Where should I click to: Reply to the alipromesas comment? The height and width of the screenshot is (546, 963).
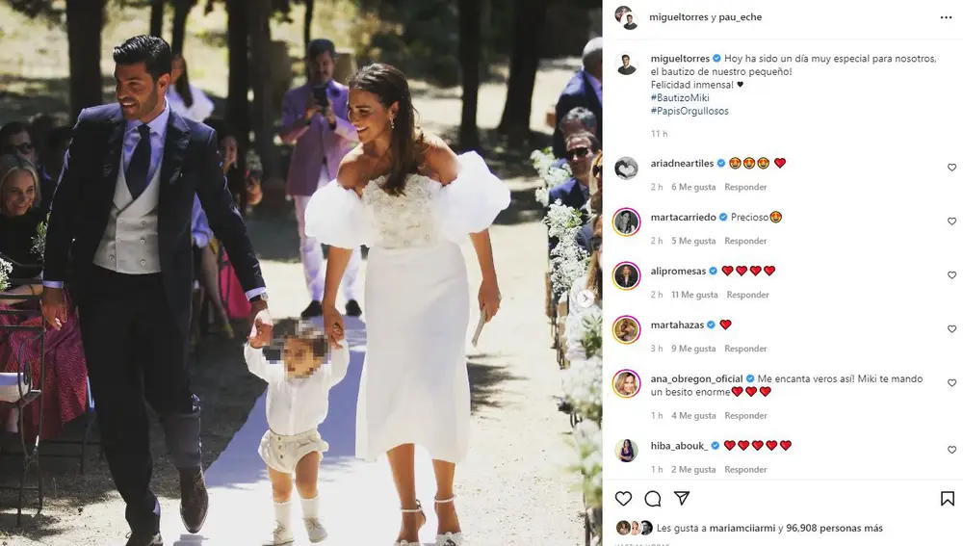(x=747, y=295)
